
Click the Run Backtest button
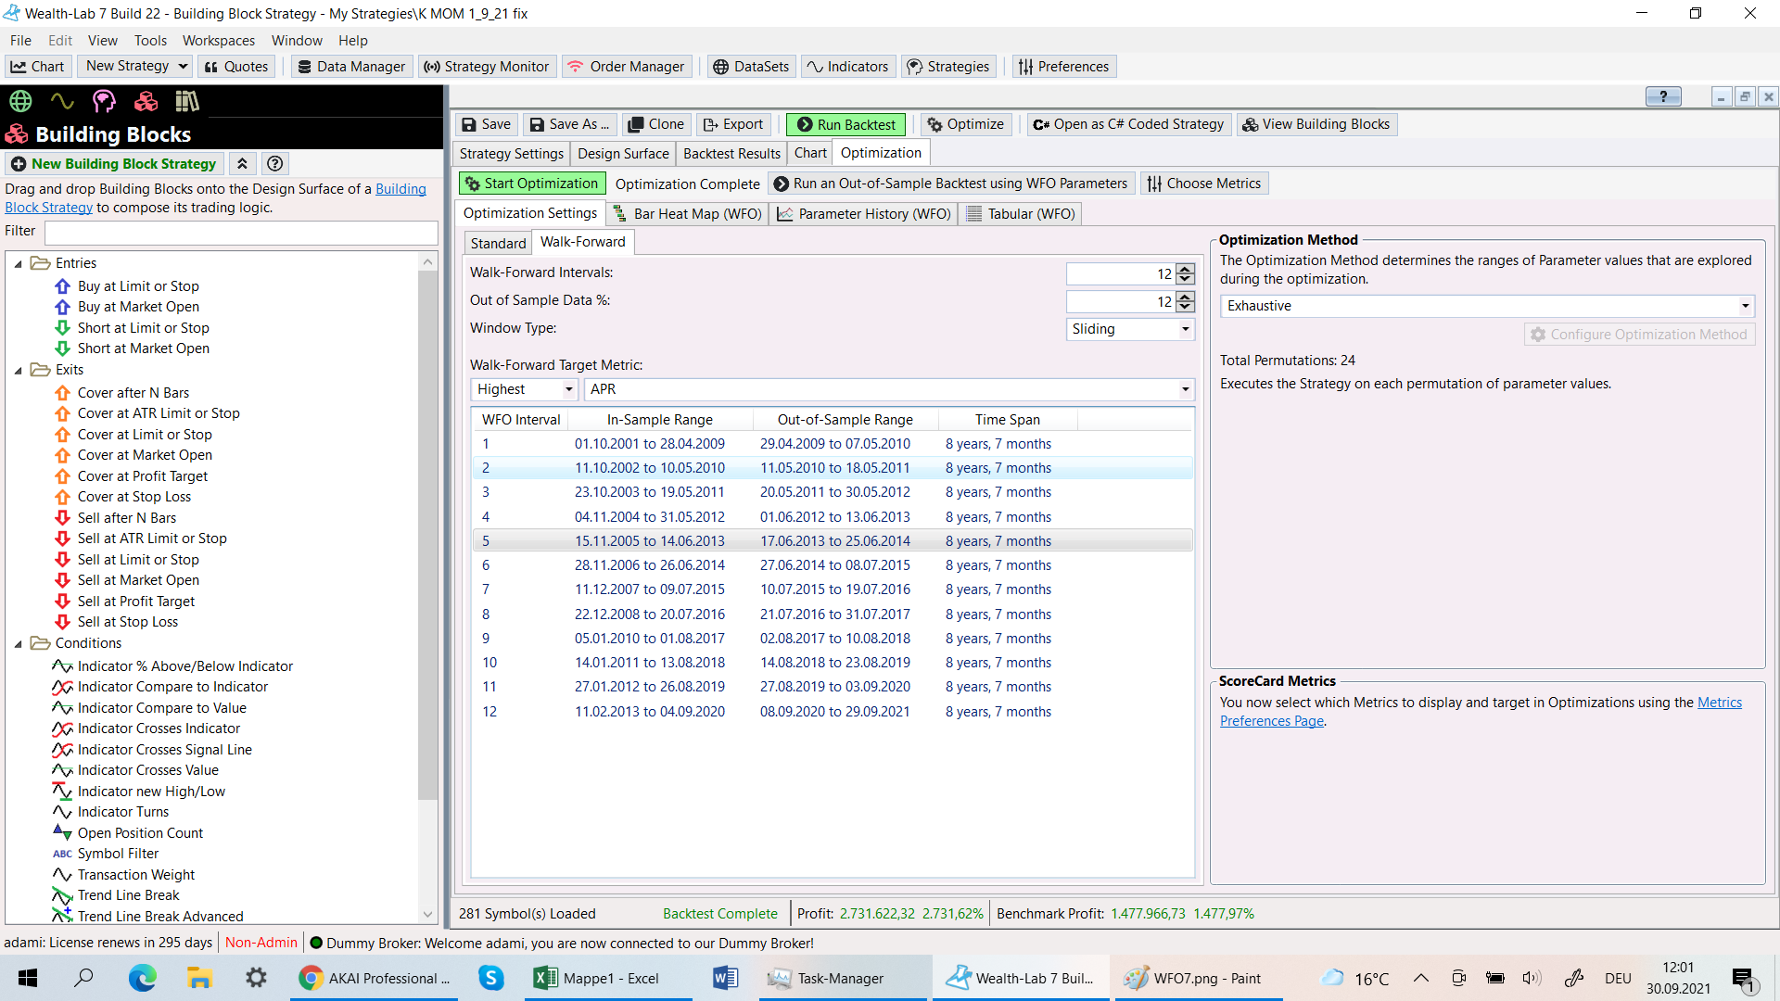click(x=845, y=124)
